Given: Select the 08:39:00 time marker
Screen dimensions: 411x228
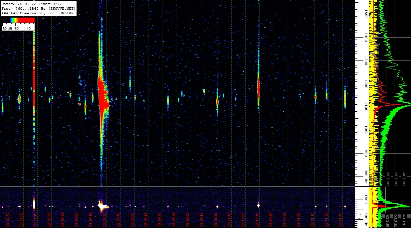Looking at the screenshot, I should click(x=188, y=219).
